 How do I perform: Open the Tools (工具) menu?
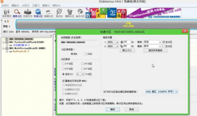36,5
